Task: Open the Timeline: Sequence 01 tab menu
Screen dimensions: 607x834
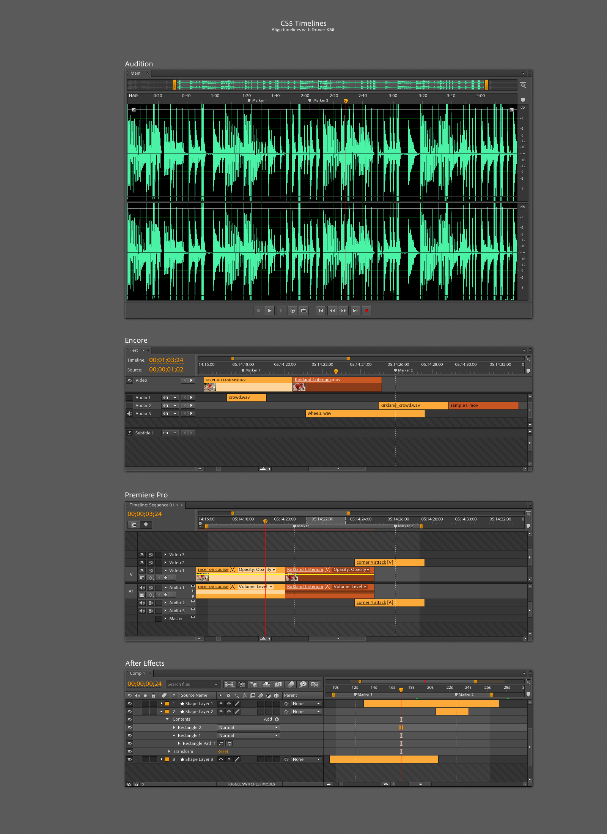Action: (177, 505)
